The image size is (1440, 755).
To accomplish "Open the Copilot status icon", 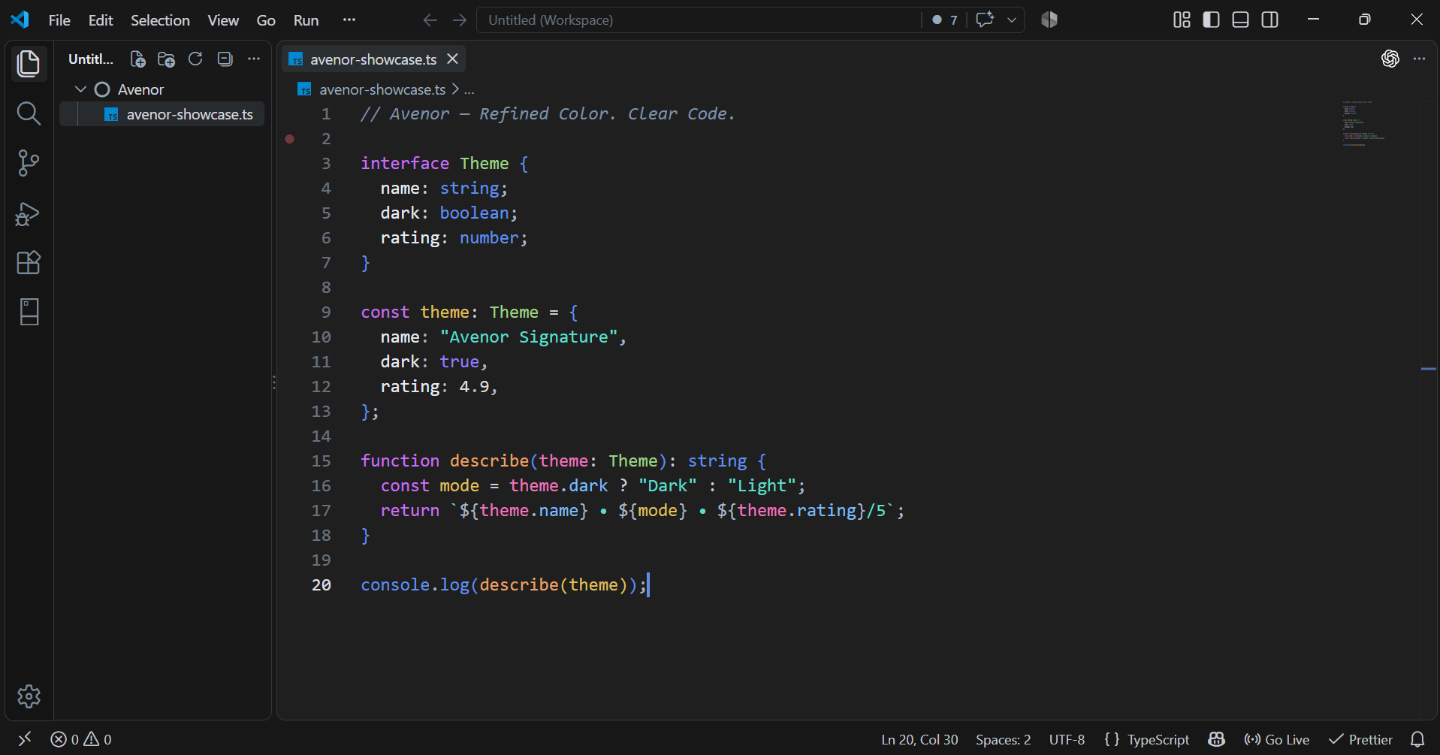I will 1217,739.
